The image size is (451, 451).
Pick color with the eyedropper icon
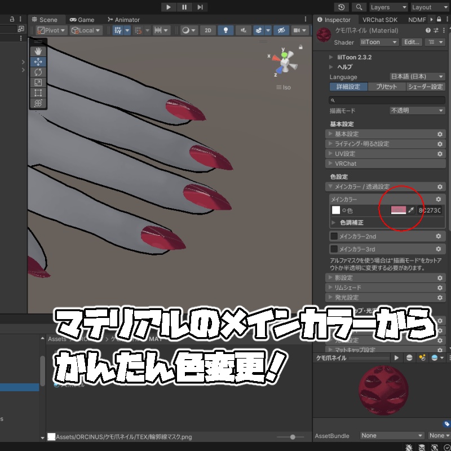[411, 210]
